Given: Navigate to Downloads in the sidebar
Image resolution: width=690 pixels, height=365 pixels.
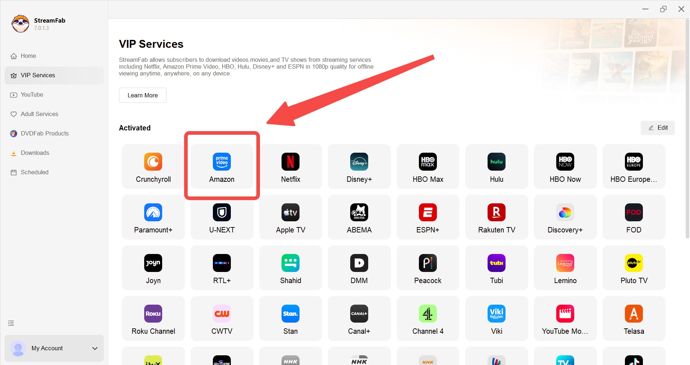Looking at the screenshot, I should click(35, 153).
